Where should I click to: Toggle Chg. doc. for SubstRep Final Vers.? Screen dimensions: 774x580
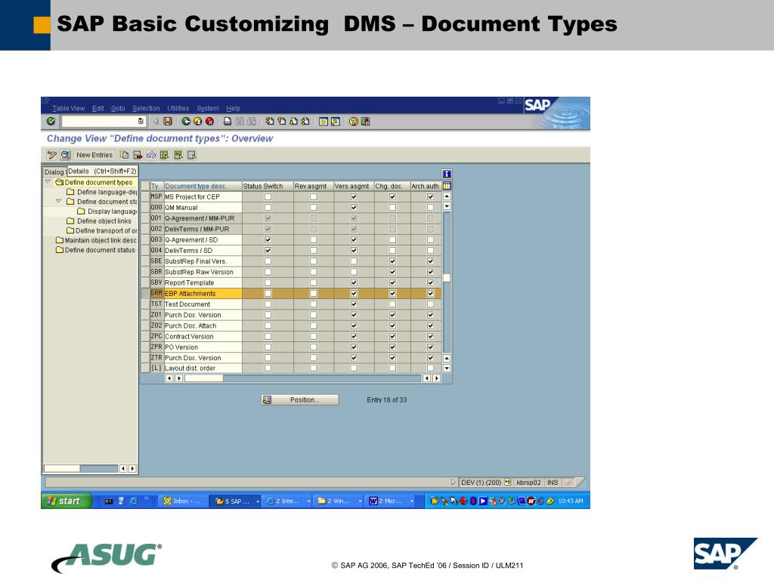(x=392, y=261)
